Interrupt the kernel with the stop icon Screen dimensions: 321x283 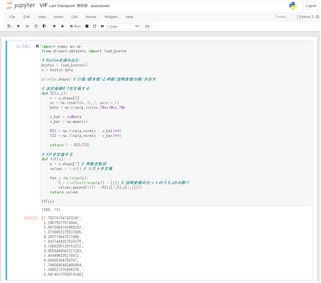click(x=87, y=26)
